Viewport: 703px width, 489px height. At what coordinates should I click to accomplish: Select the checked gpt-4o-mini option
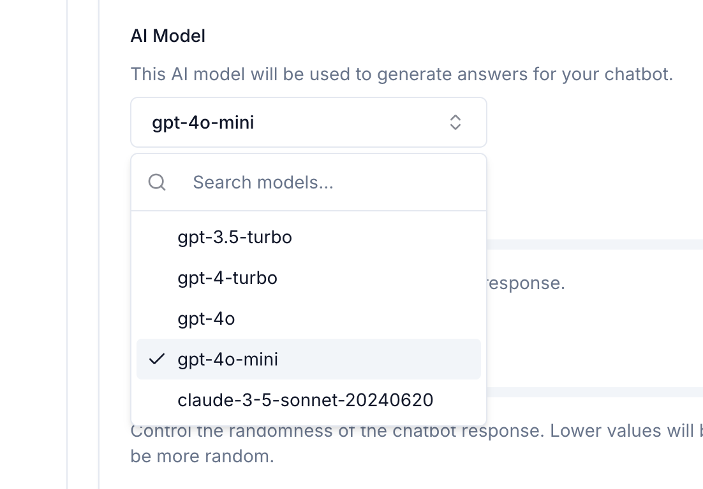pyautogui.click(x=228, y=360)
